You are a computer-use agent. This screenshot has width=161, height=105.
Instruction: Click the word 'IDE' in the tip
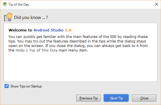tap(113, 37)
